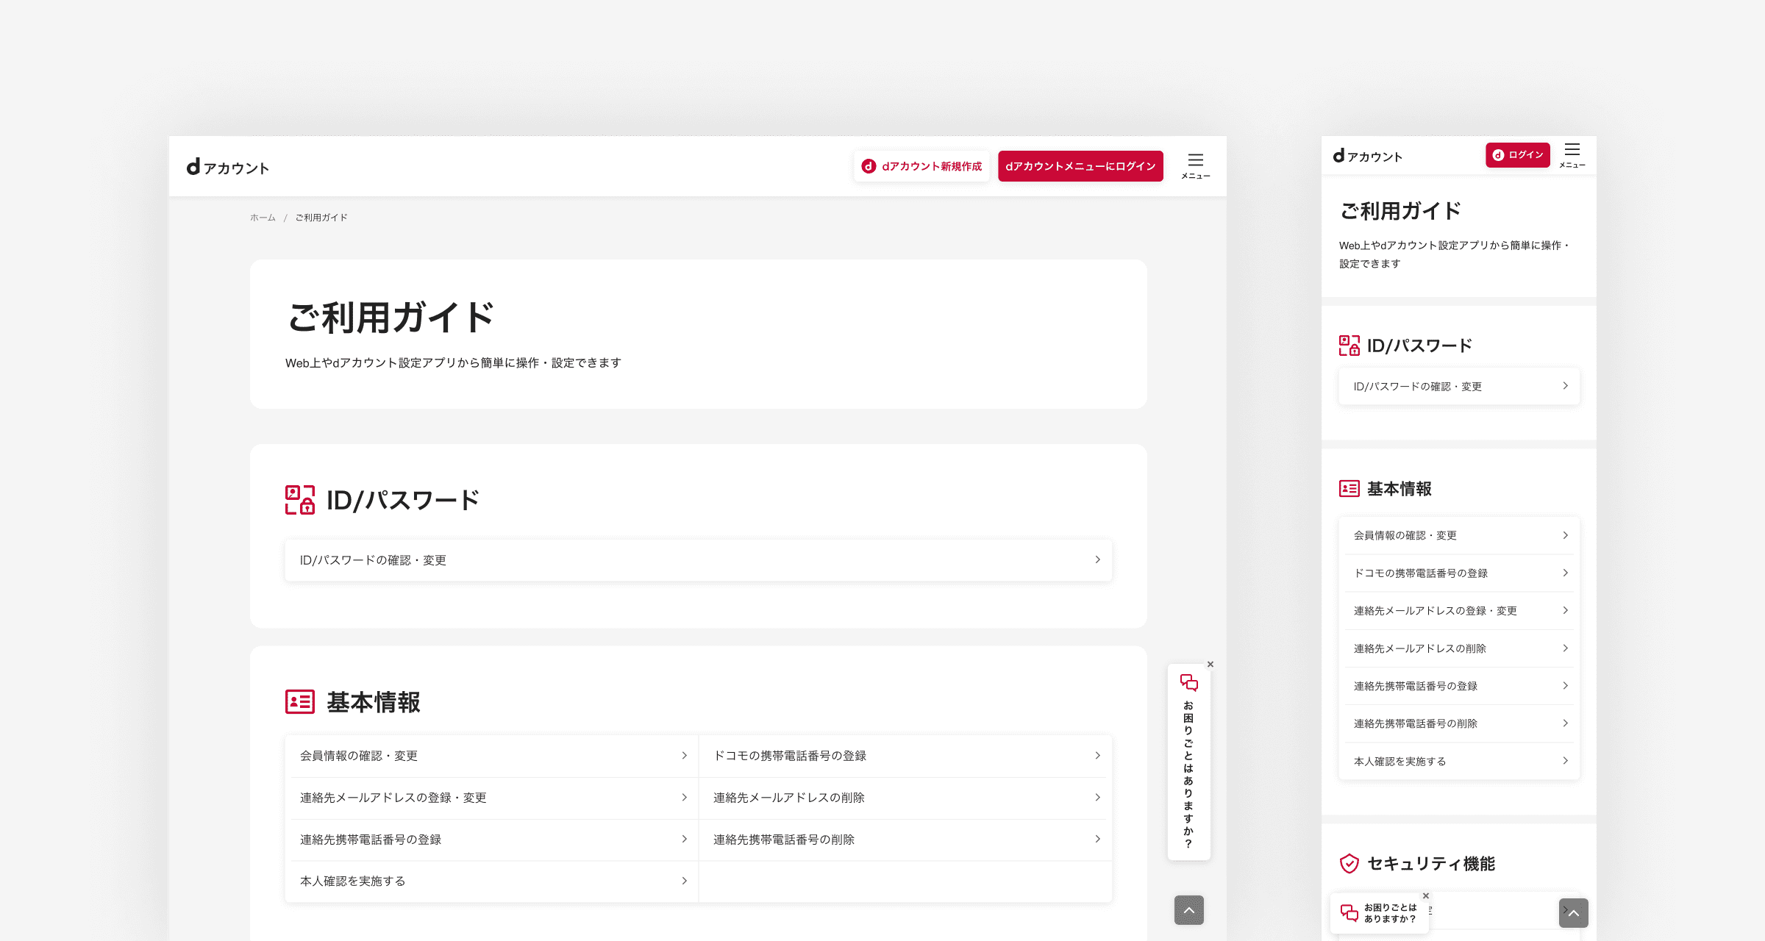Open ドコモの携帯電話番号の登録 in desktop view

tap(905, 756)
